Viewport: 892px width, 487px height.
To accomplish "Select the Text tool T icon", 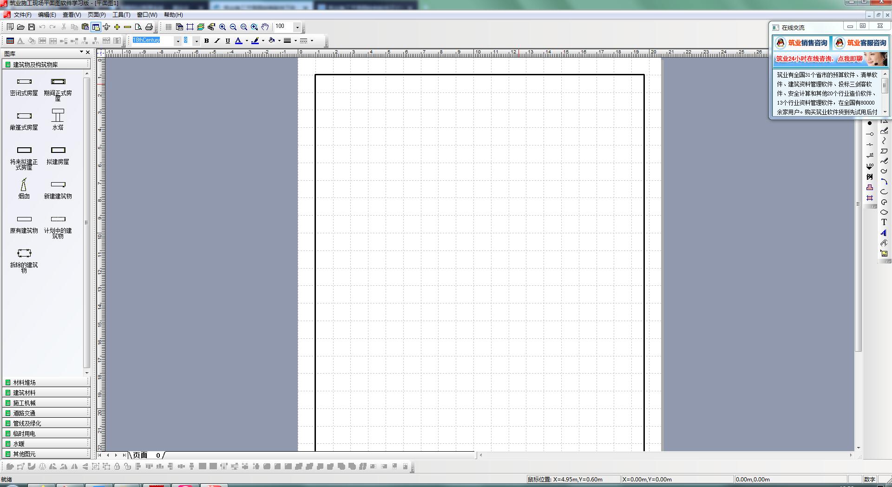I will tap(884, 222).
